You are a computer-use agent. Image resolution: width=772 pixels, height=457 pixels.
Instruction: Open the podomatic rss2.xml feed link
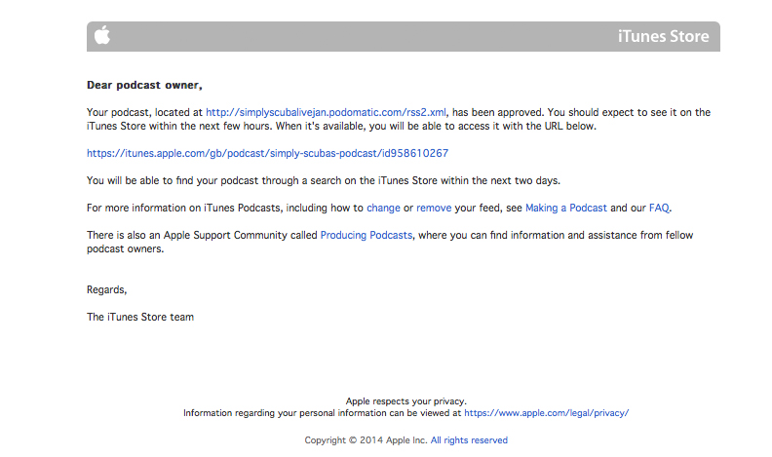(x=326, y=112)
